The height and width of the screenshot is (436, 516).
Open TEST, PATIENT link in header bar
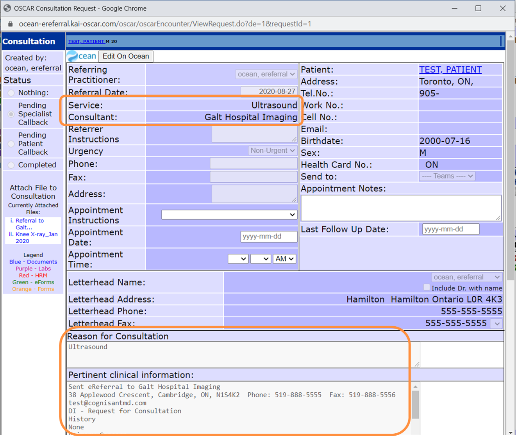86,41
